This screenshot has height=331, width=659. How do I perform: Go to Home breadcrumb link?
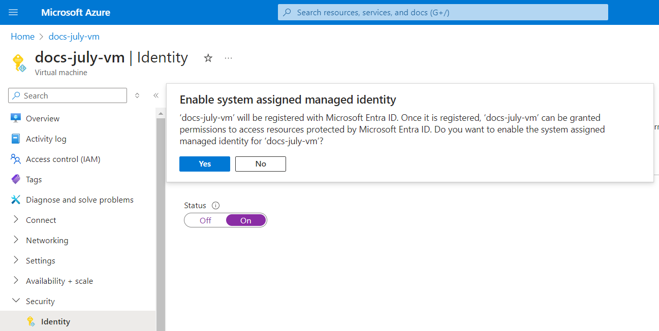tap(22, 37)
